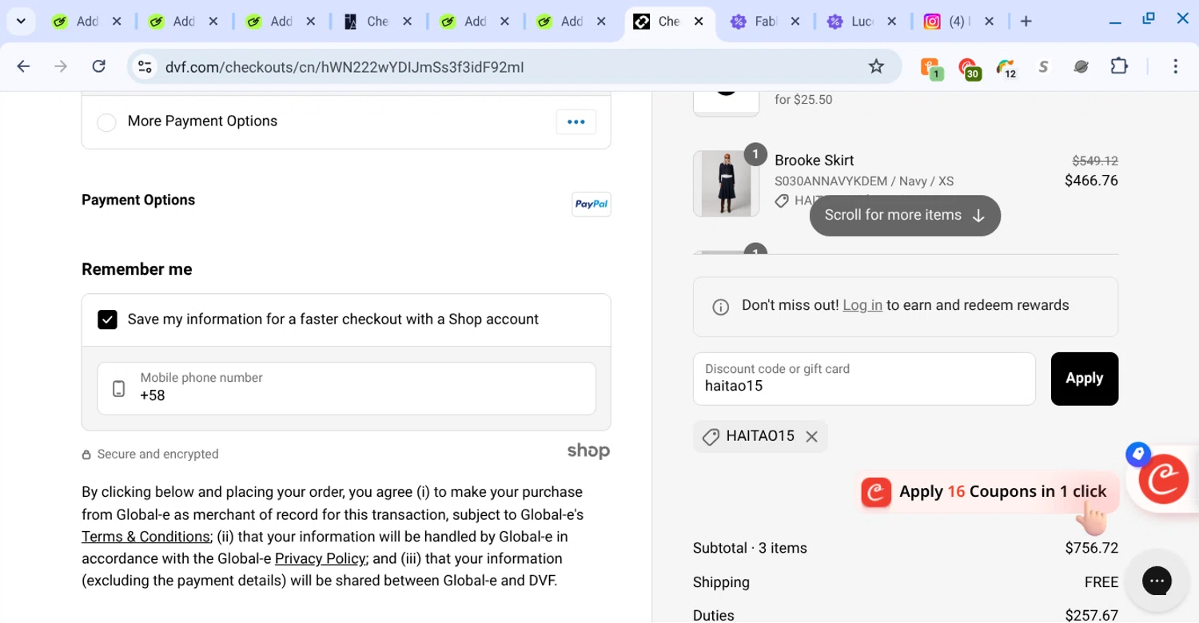Click the info icon beside Don't miss out
This screenshot has width=1199, height=623.
click(x=720, y=307)
